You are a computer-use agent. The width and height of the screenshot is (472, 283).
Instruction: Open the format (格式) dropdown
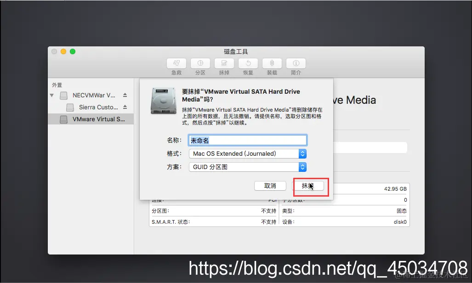pyautogui.click(x=247, y=153)
